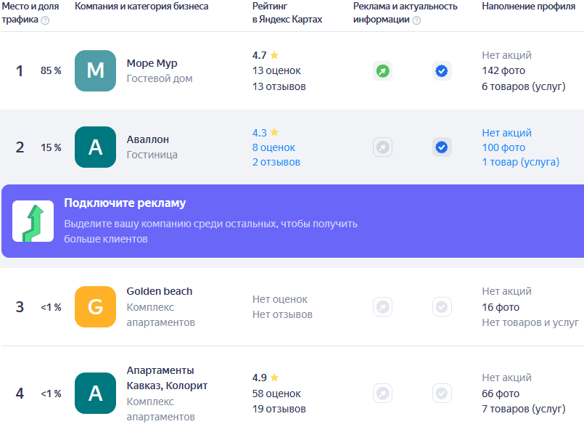
Task: Click the banner text Выделите вашу компанию
Action: pos(210,231)
